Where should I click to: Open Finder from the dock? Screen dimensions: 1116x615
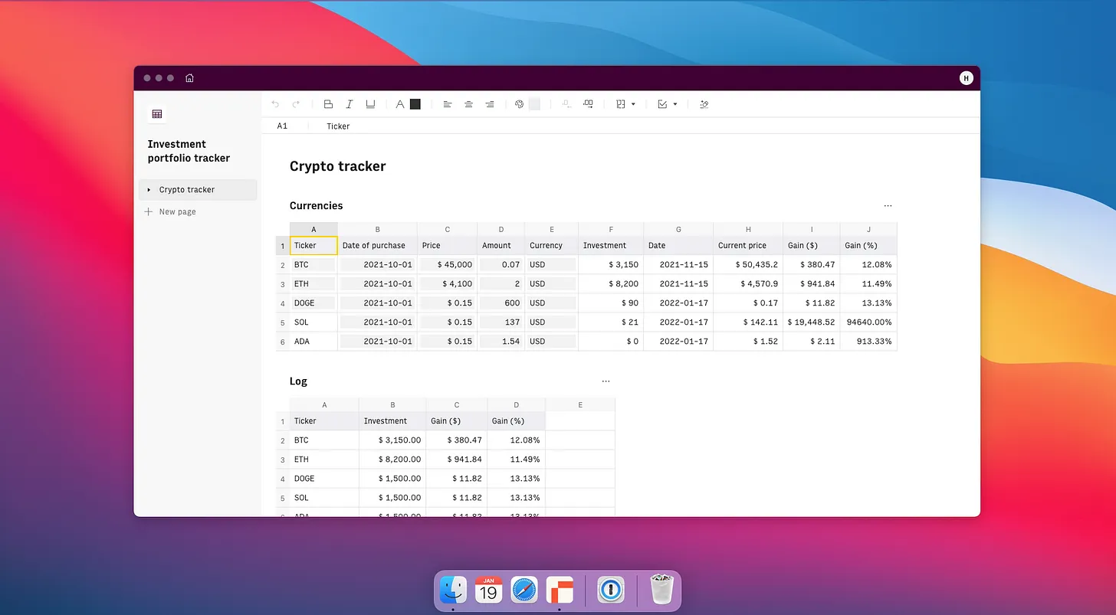click(452, 591)
